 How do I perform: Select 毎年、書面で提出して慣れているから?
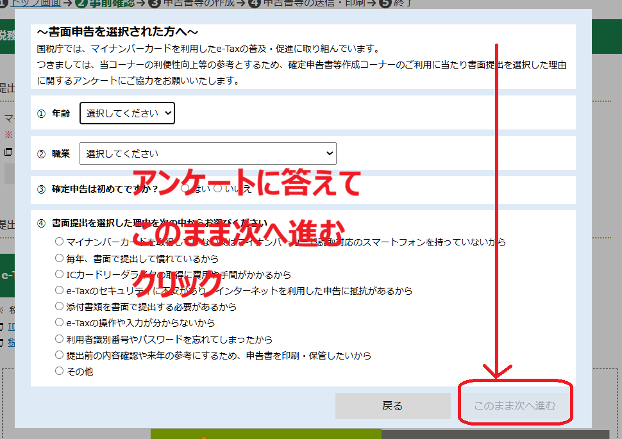[60, 258]
